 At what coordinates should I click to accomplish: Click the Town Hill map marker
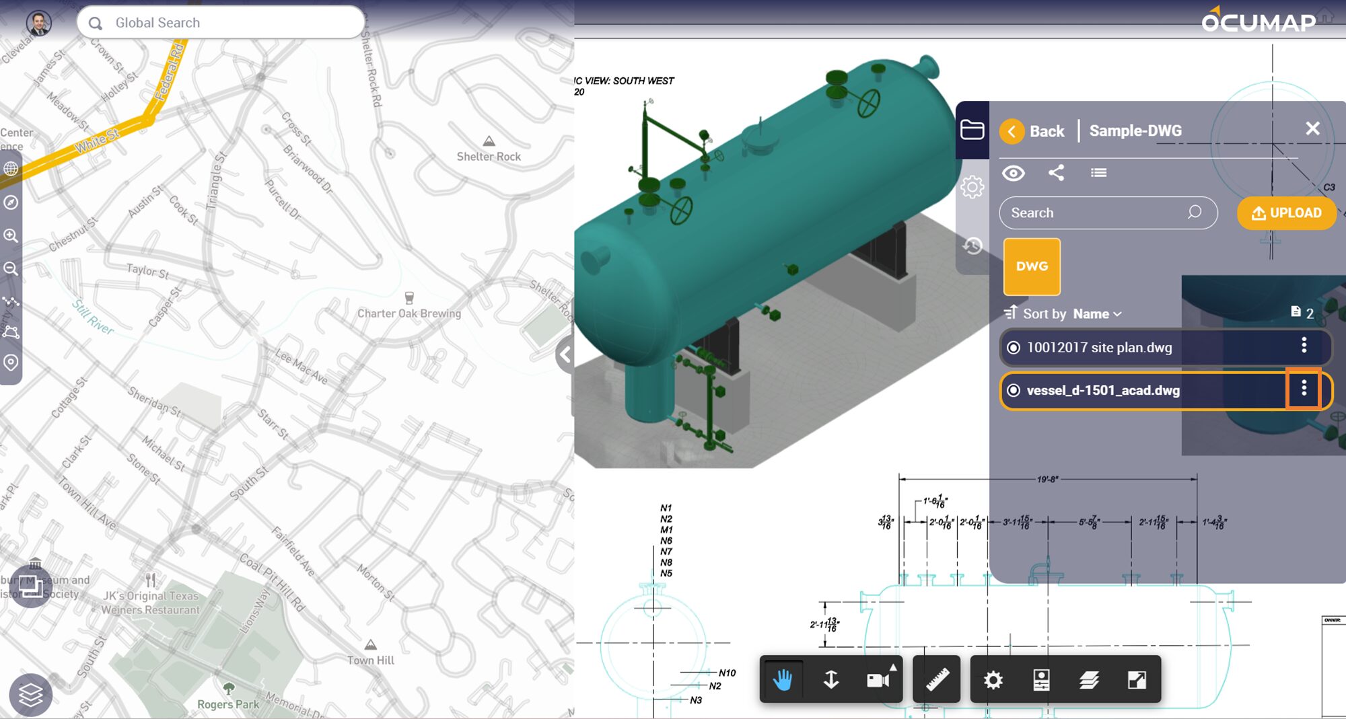coord(370,644)
